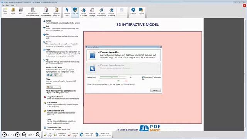Remove page from the document
Viewport: 247px width, 139px height.
point(73,134)
